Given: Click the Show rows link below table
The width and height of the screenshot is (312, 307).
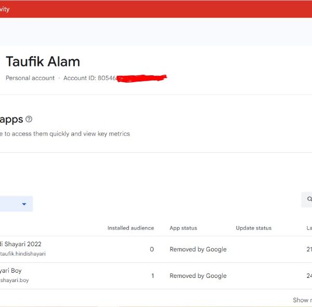Looking at the screenshot, I should pos(302,300).
